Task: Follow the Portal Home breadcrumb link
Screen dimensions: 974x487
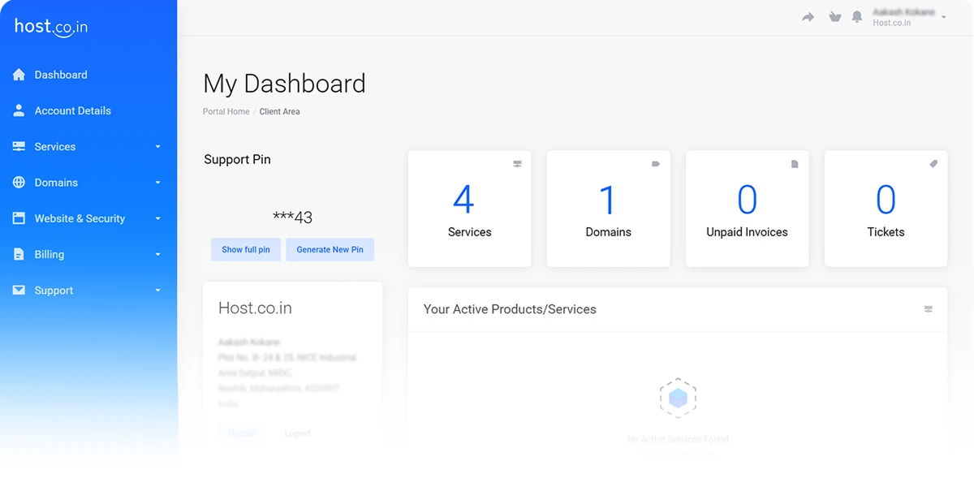Action: 226,111
